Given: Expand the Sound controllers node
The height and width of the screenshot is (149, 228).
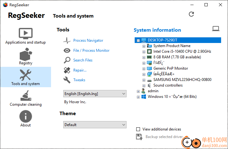Looking at the screenshot, I should [144, 86].
